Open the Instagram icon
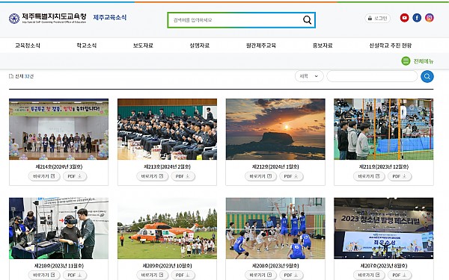Screen dimensions: 449x280 [x=429, y=18]
